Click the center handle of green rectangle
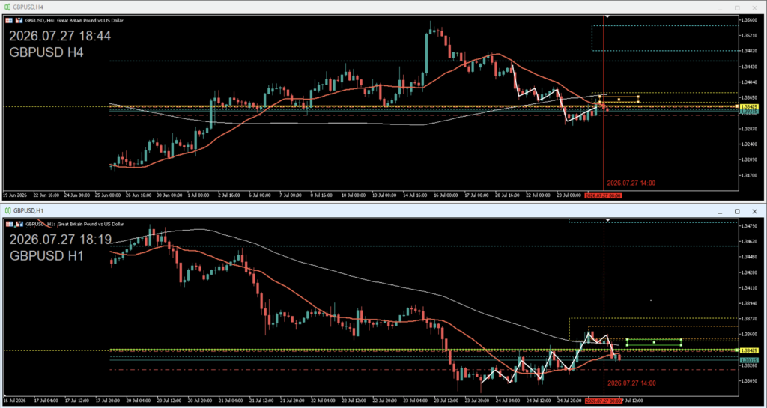 click(654, 342)
